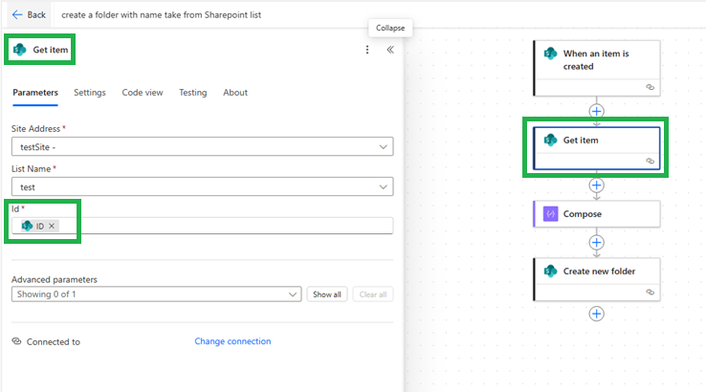
Task: Click the link icon on the Create new folder card
Action: (651, 292)
